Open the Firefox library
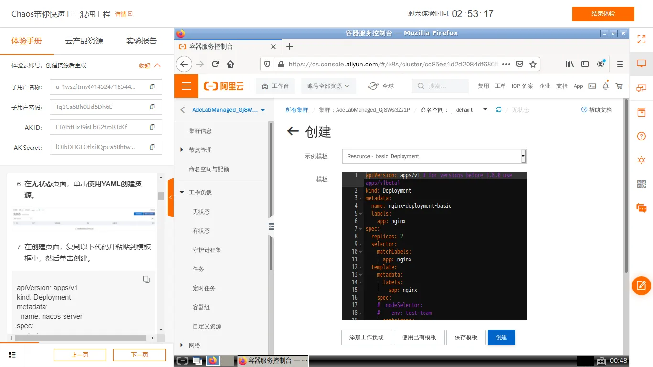Viewport: 653px width, 367px height. [570, 64]
